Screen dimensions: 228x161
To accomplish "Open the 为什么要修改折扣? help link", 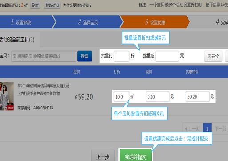I will tap(77, 5).
